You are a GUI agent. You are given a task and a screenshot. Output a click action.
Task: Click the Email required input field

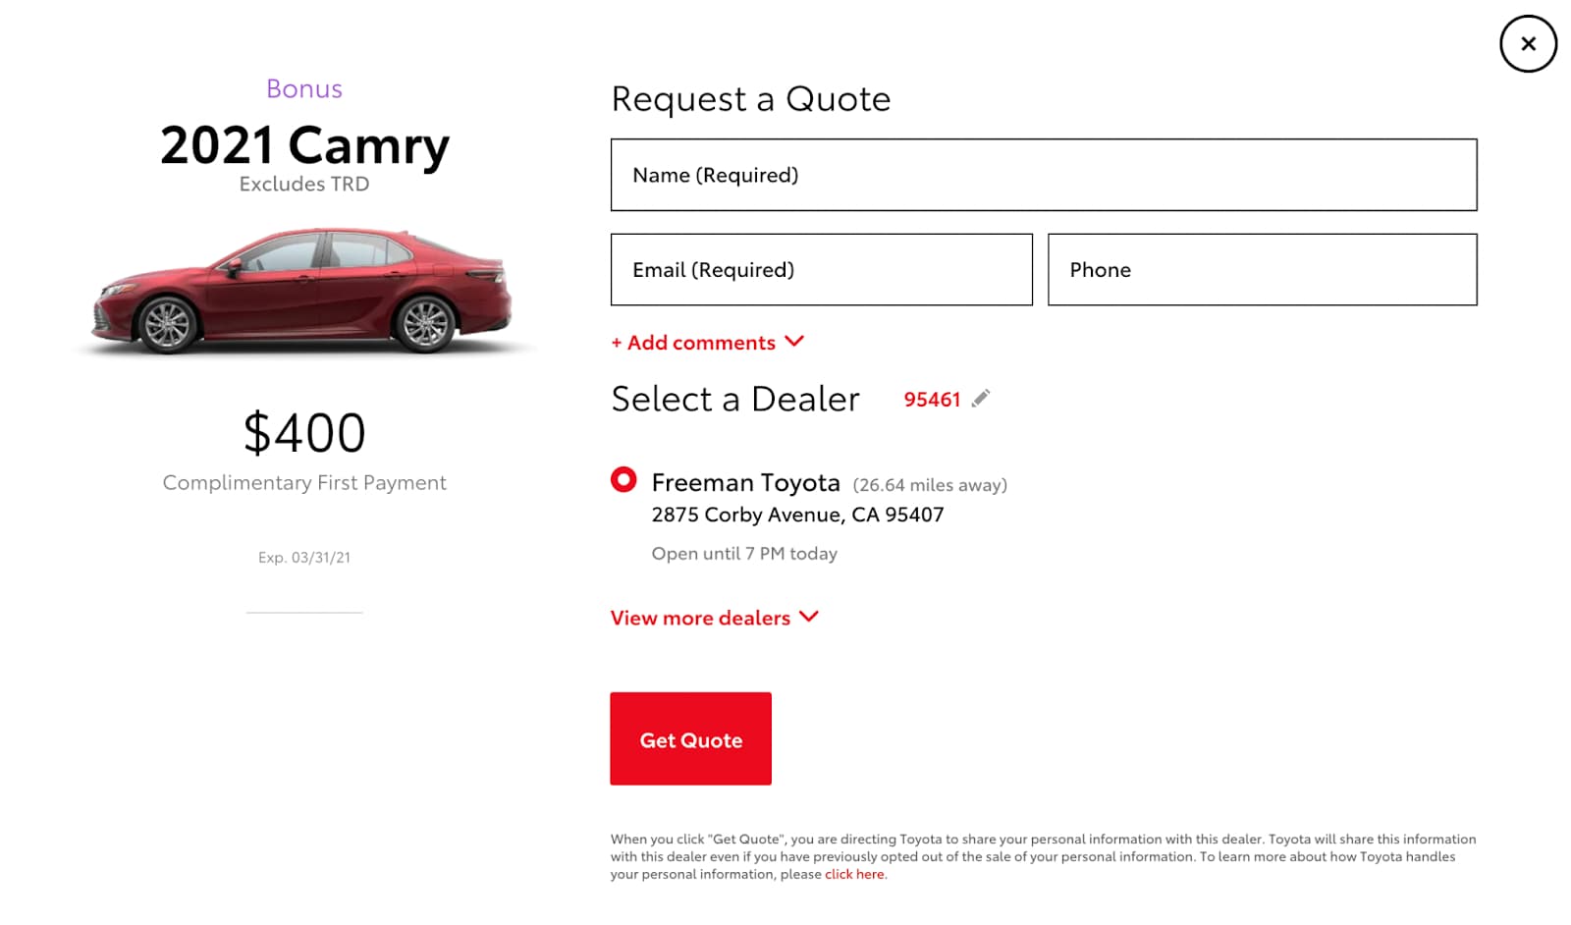[821, 269]
